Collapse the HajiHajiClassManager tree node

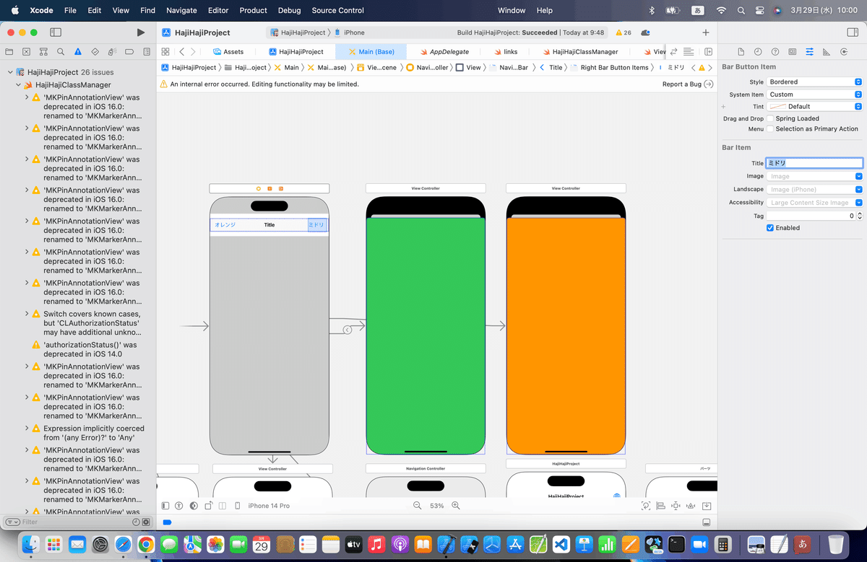19,84
